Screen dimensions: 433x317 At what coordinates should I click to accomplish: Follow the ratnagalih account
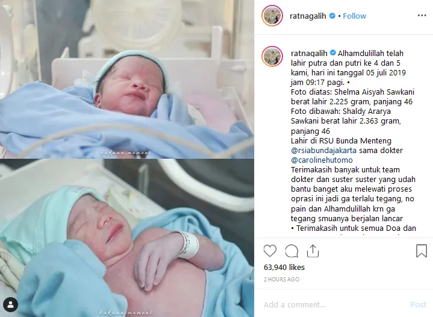point(354,16)
